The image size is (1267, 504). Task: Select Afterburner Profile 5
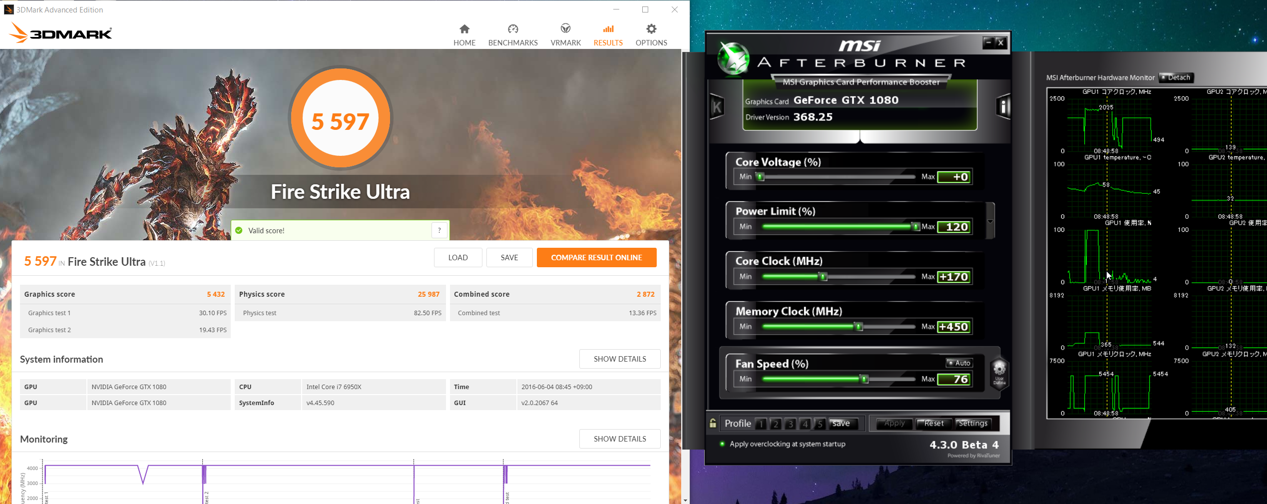tap(820, 424)
